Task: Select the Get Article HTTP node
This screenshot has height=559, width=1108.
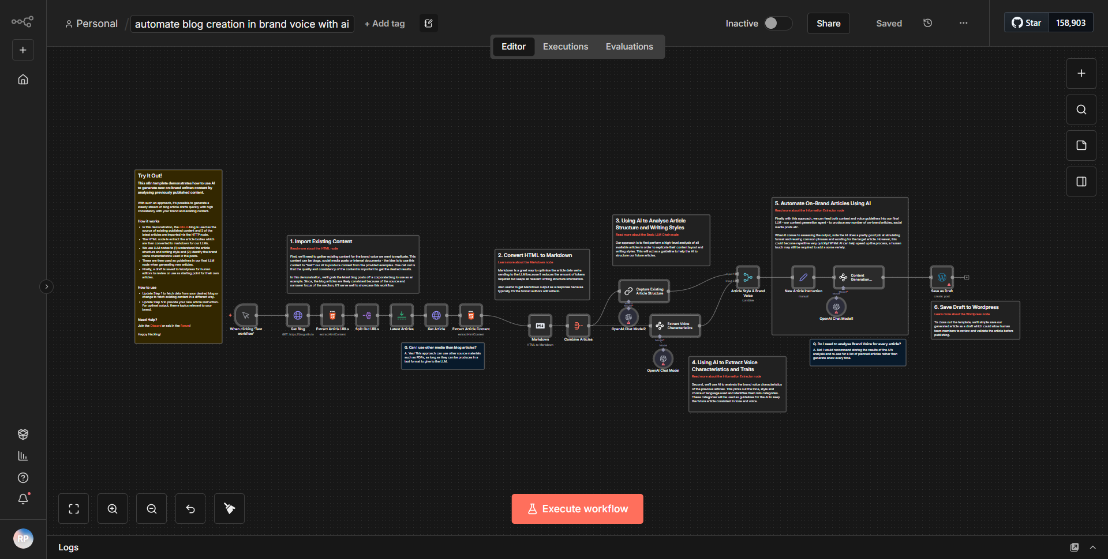Action: pyautogui.click(x=436, y=315)
